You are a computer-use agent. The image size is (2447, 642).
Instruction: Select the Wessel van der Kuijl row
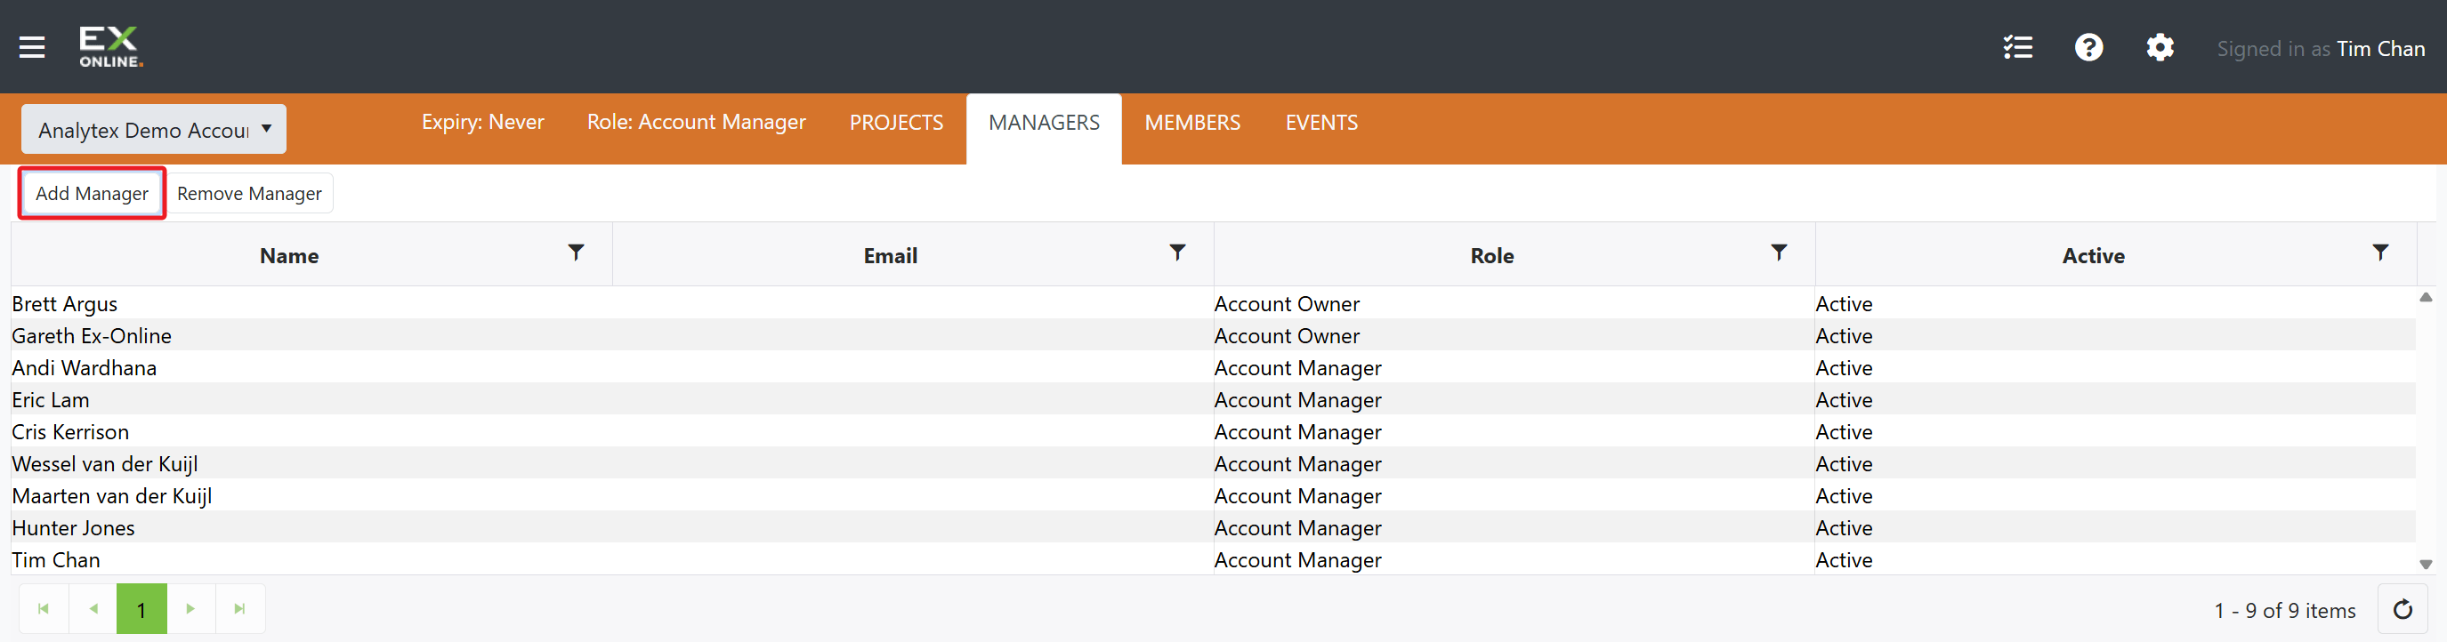click(x=1213, y=463)
